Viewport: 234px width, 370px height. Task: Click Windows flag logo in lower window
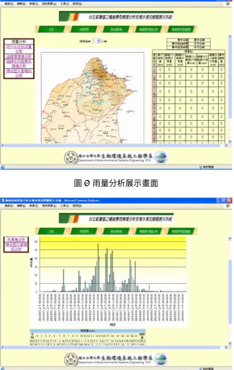click(228, 206)
